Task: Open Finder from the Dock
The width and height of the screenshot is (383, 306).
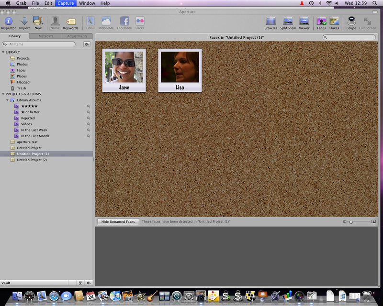Action: pyautogui.click(x=17, y=296)
